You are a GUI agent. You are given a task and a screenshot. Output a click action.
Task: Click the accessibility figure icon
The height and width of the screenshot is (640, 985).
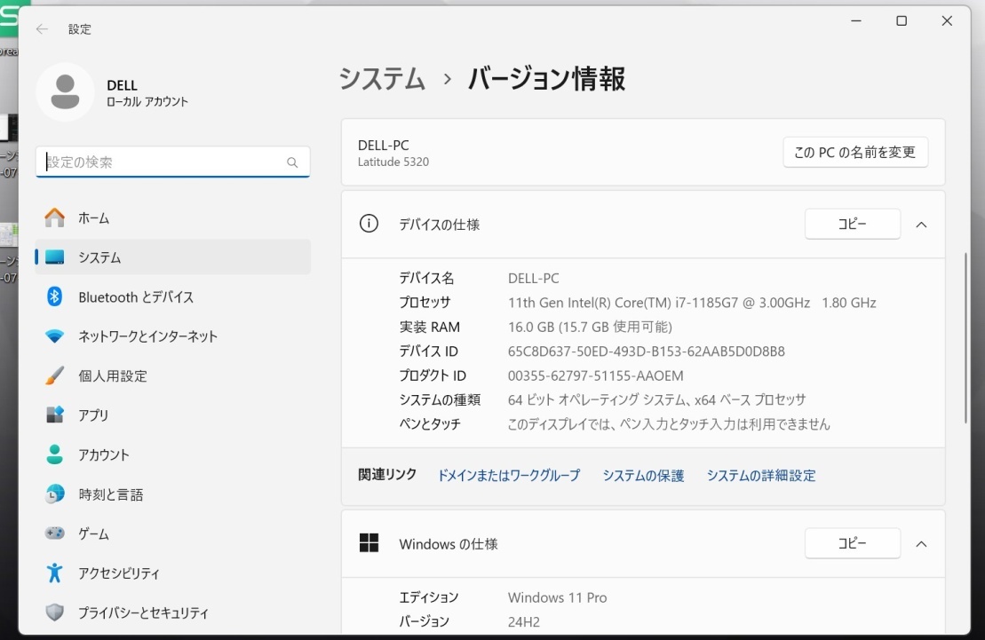[x=55, y=573]
